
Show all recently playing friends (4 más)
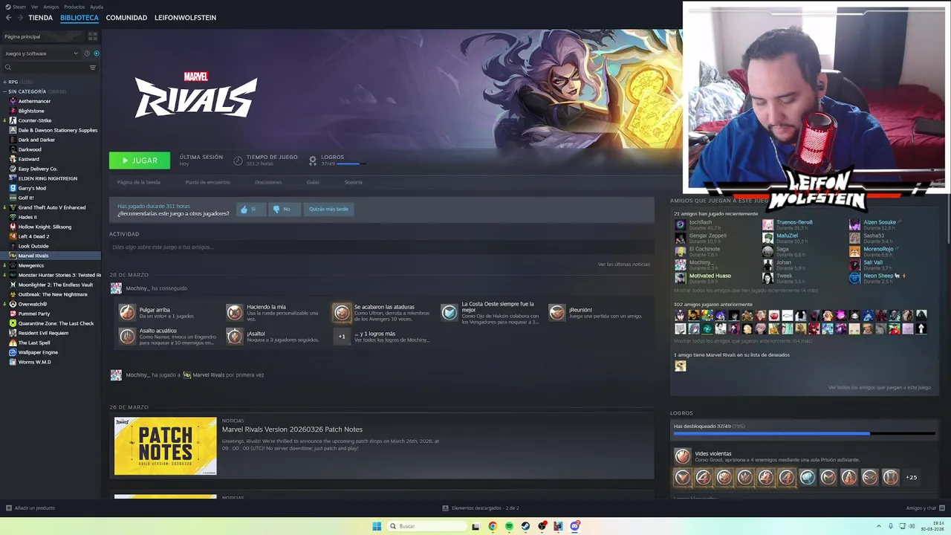point(746,291)
